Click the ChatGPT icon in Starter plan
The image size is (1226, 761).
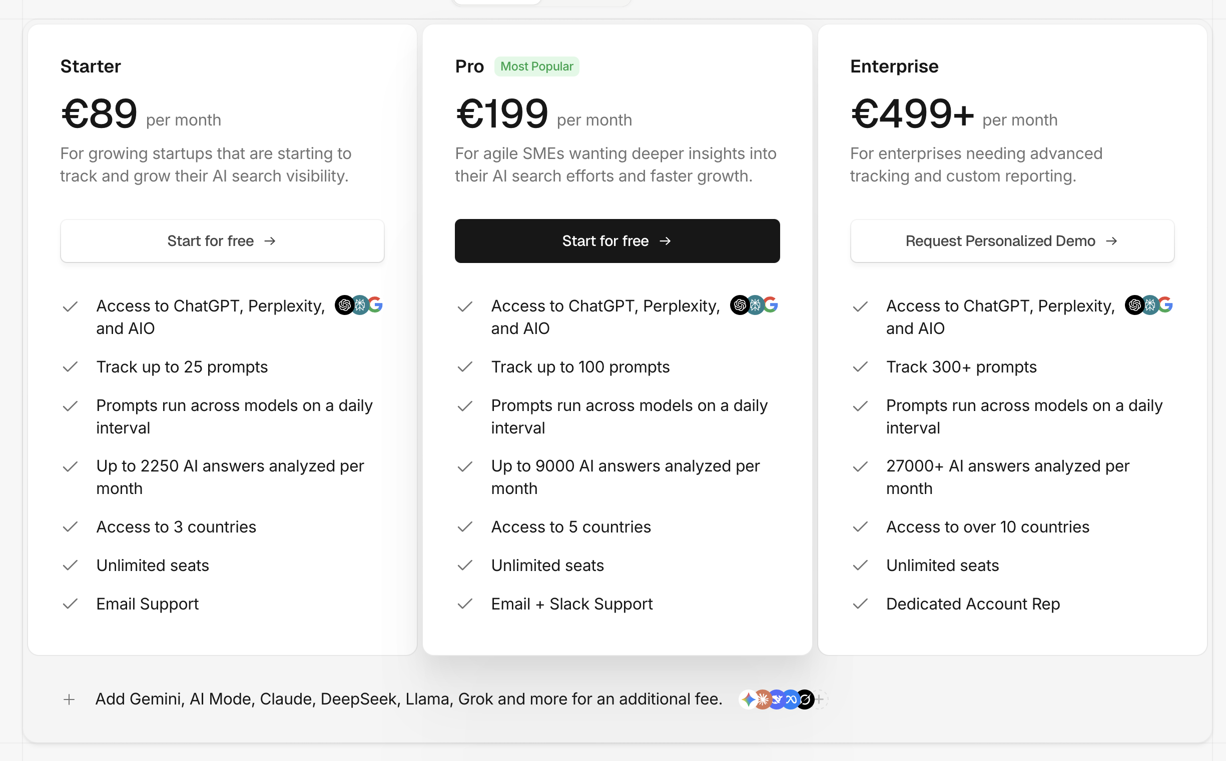point(344,305)
